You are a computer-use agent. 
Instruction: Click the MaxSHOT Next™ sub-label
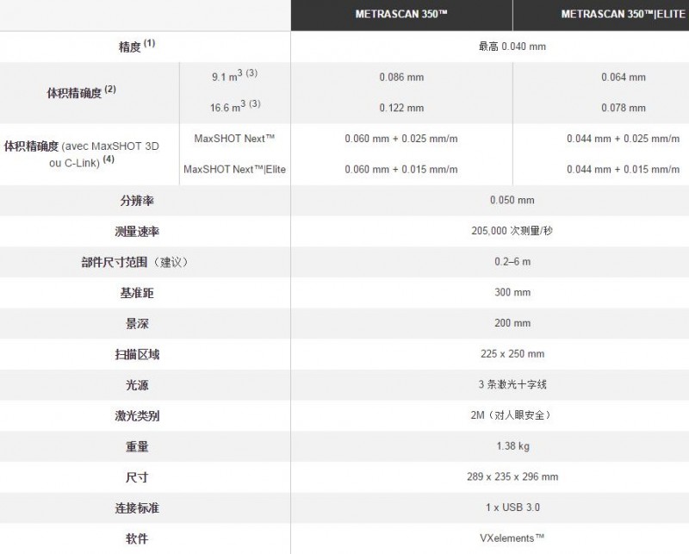[x=234, y=139]
